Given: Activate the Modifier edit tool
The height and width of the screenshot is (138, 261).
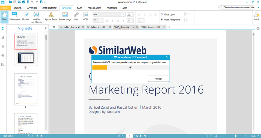Looking at the screenshot, I should point(26,16).
